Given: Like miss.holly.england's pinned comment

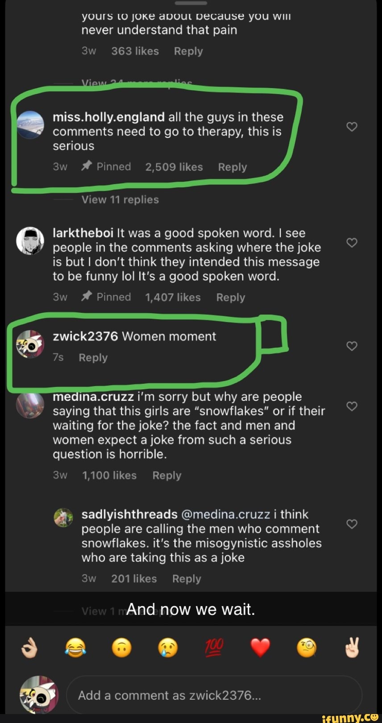Looking at the screenshot, I should 352,127.
